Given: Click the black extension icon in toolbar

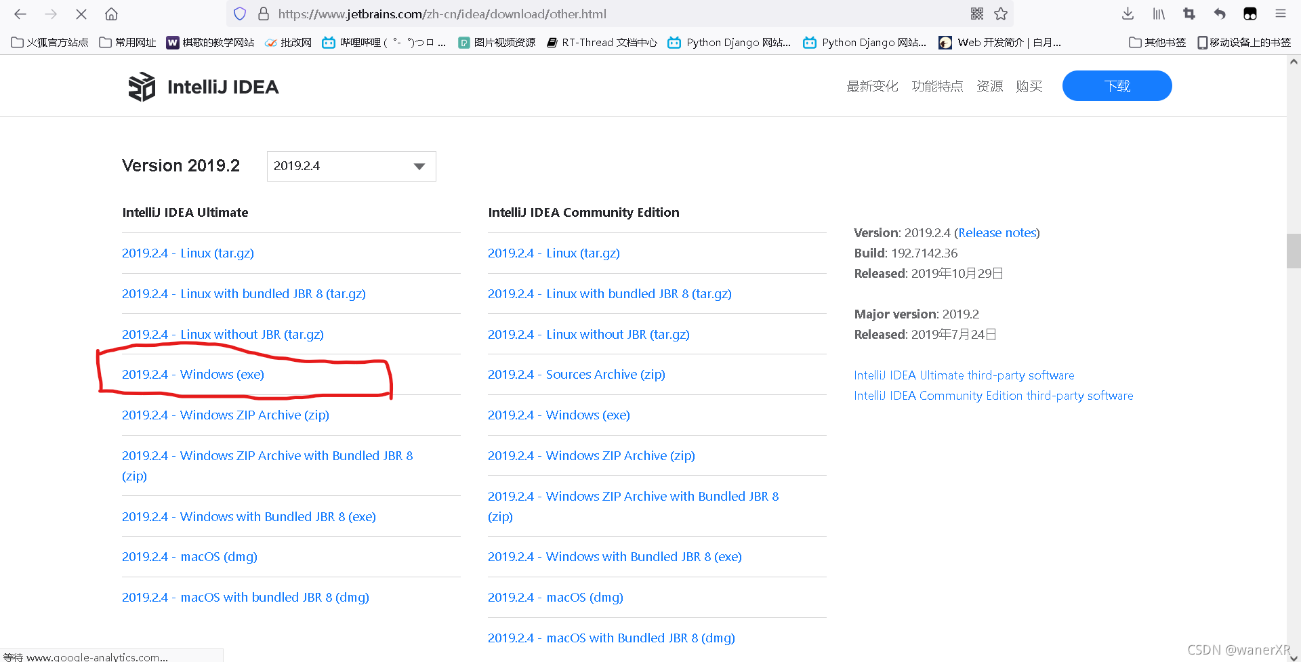Looking at the screenshot, I should [x=1250, y=14].
